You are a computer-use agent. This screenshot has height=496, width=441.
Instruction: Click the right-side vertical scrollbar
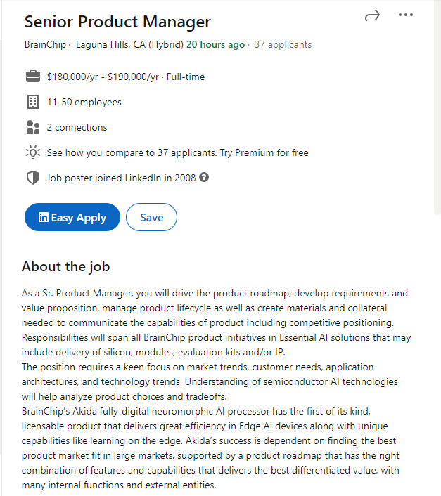[x=437, y=107]
